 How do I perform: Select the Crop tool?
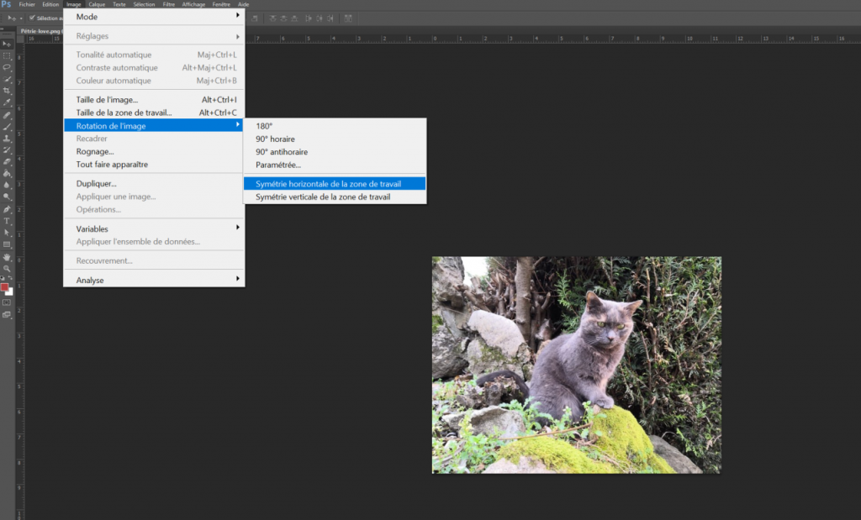coord(7,91)
